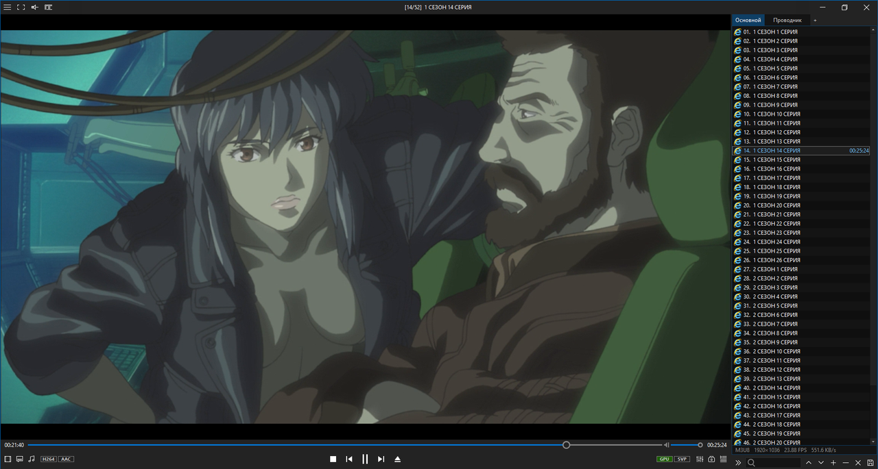Click the 1920×1036 resolution status

766,451
